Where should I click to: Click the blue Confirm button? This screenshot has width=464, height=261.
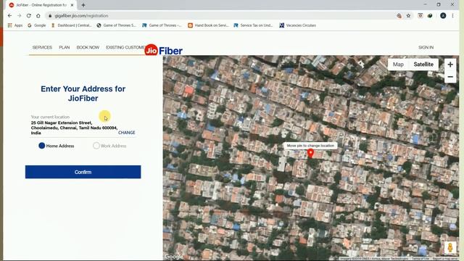pyautogui.click(x=83, y=172)
